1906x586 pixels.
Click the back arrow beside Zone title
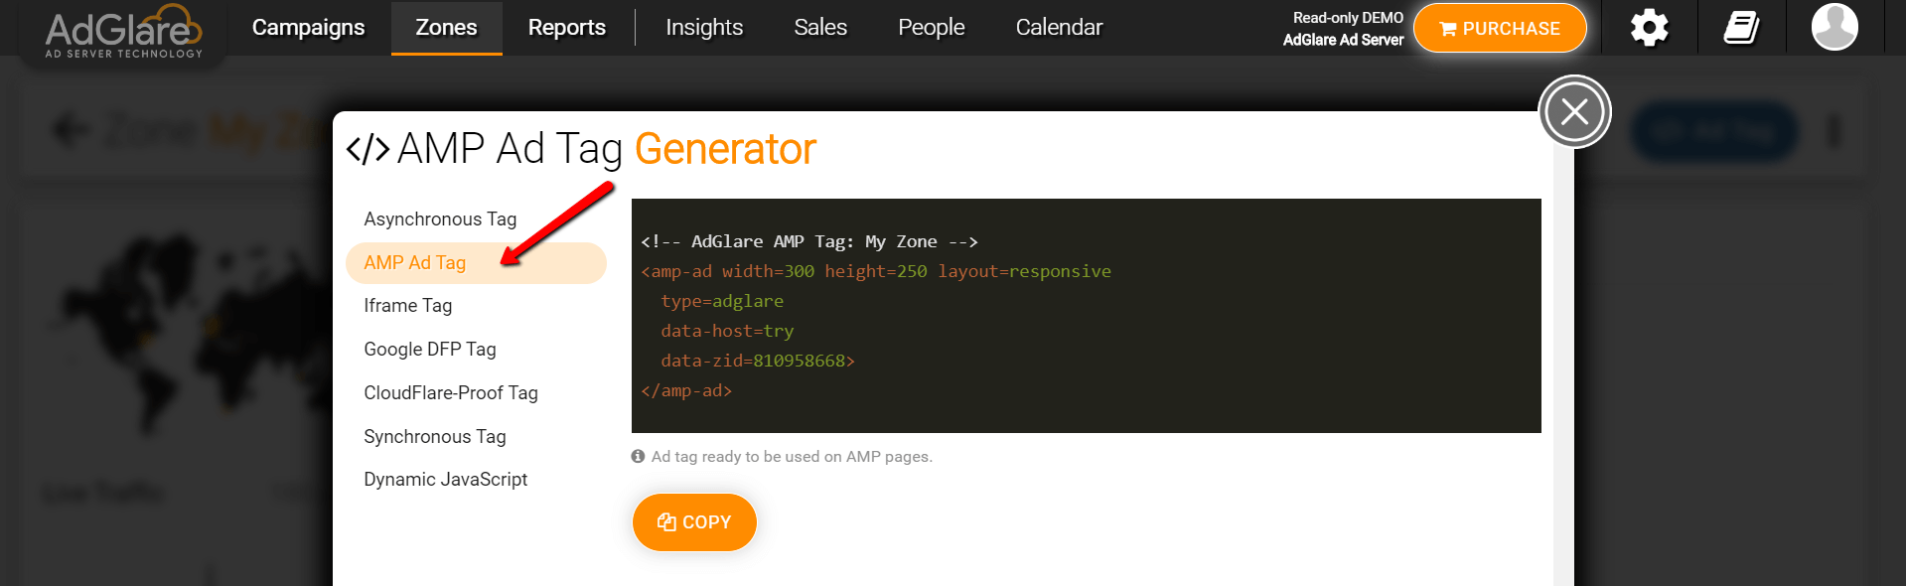click(x=70, y=129)
